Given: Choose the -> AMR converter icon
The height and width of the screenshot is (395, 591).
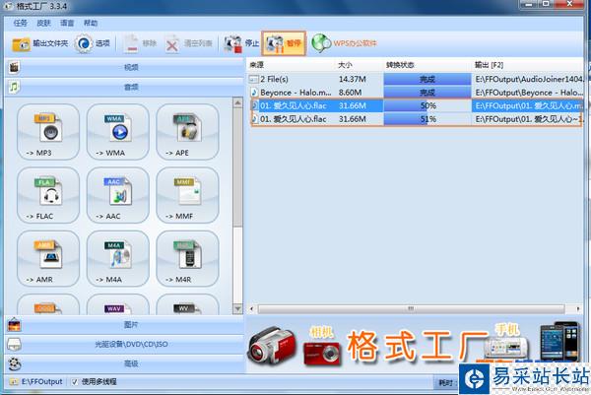Looking at the screenshot, I should coord(48,258).
